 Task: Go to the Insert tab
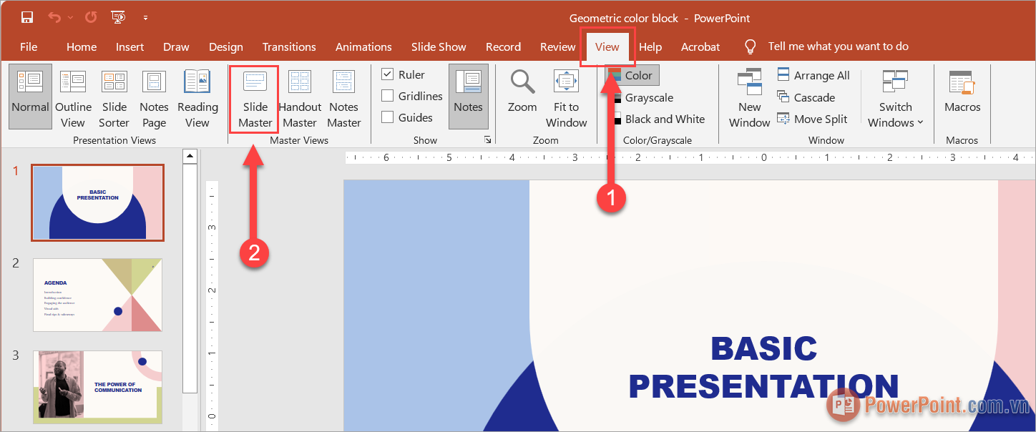tap(130, 47)
